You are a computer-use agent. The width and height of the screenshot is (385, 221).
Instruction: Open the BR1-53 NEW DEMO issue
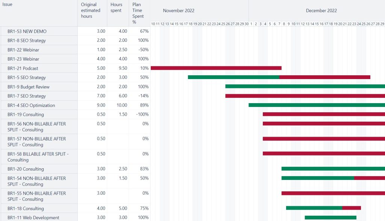(26, 31)
